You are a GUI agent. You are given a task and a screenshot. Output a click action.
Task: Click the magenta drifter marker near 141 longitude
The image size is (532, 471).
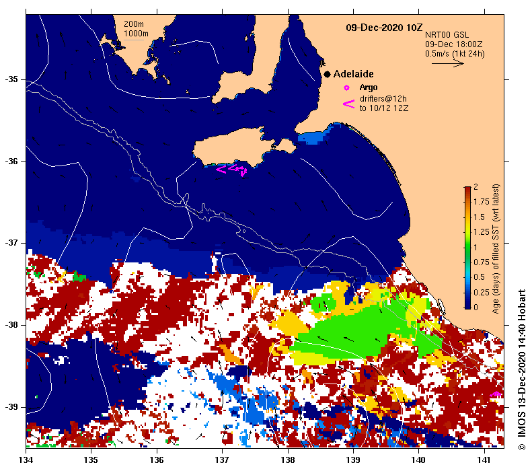point(496,394)
